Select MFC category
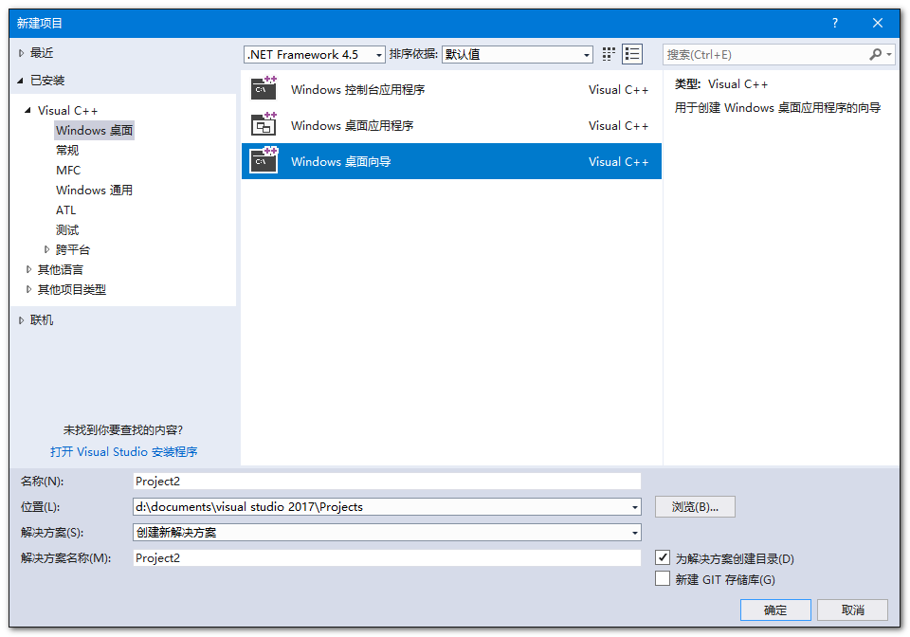Screen dimensions: 910x637 [68, 170]
